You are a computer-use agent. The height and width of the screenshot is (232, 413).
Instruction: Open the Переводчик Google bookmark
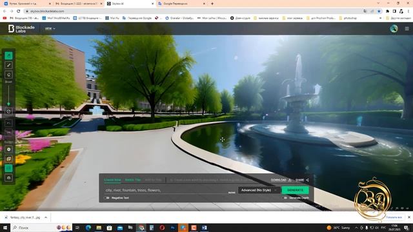[137, 18]
